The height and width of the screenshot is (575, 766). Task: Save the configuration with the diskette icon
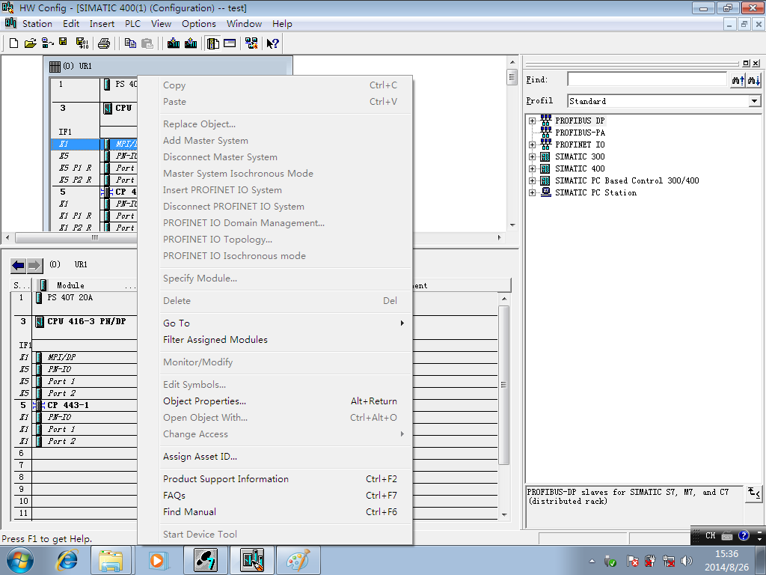[63, 43]
